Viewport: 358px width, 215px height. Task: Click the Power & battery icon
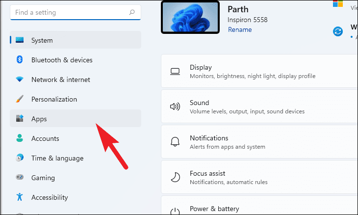coord(175,211)
